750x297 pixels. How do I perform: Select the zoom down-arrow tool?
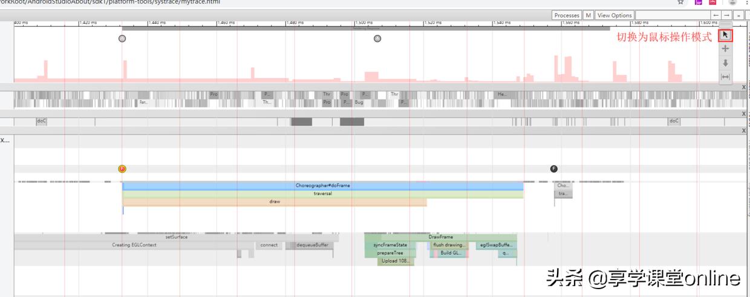[725, 63]
